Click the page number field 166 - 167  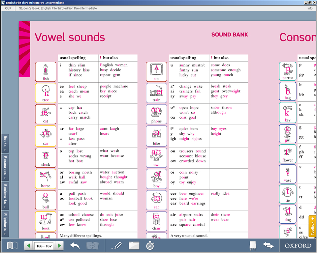pos(44,246)
